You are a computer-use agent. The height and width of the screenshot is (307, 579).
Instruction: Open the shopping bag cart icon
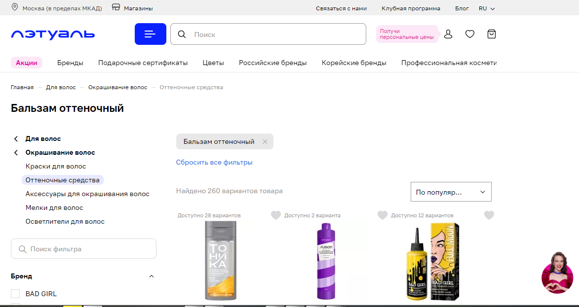492,34
